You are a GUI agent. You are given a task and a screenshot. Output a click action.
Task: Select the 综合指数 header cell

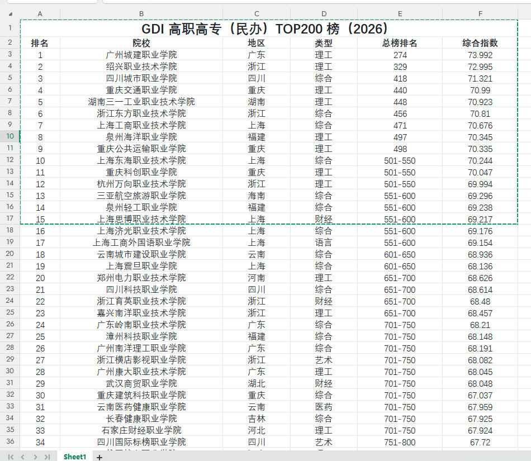pyautogui.click(x=480, y=42)
